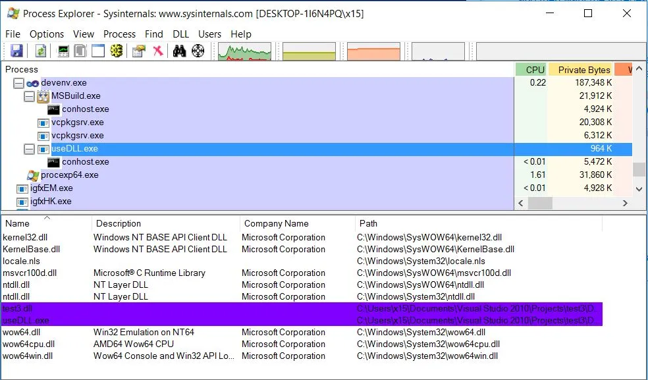
Task: Click the igfxEM.exe process icon
Action: pyautogui.click(x=22, y=189)
